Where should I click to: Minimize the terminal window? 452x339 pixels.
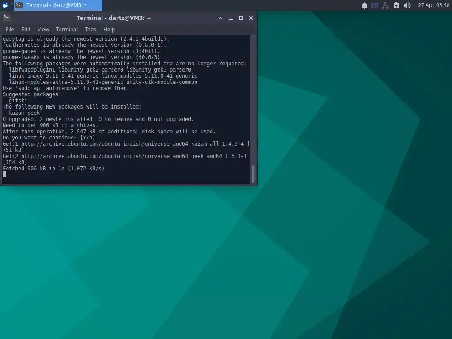(230, 18)
